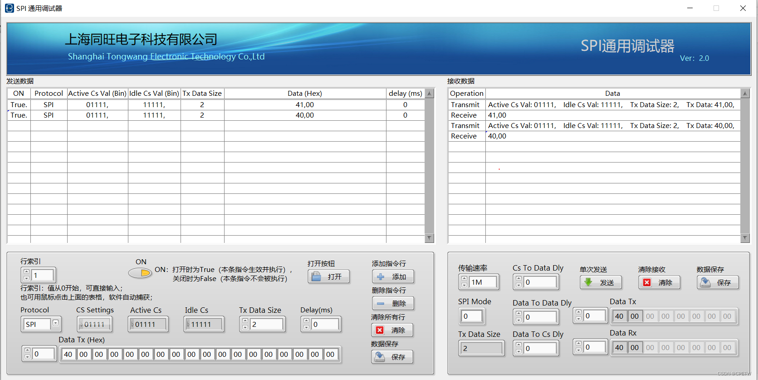Increment the Data Tx (Hex) array index
Screen dimensions: 758x380
27,351
